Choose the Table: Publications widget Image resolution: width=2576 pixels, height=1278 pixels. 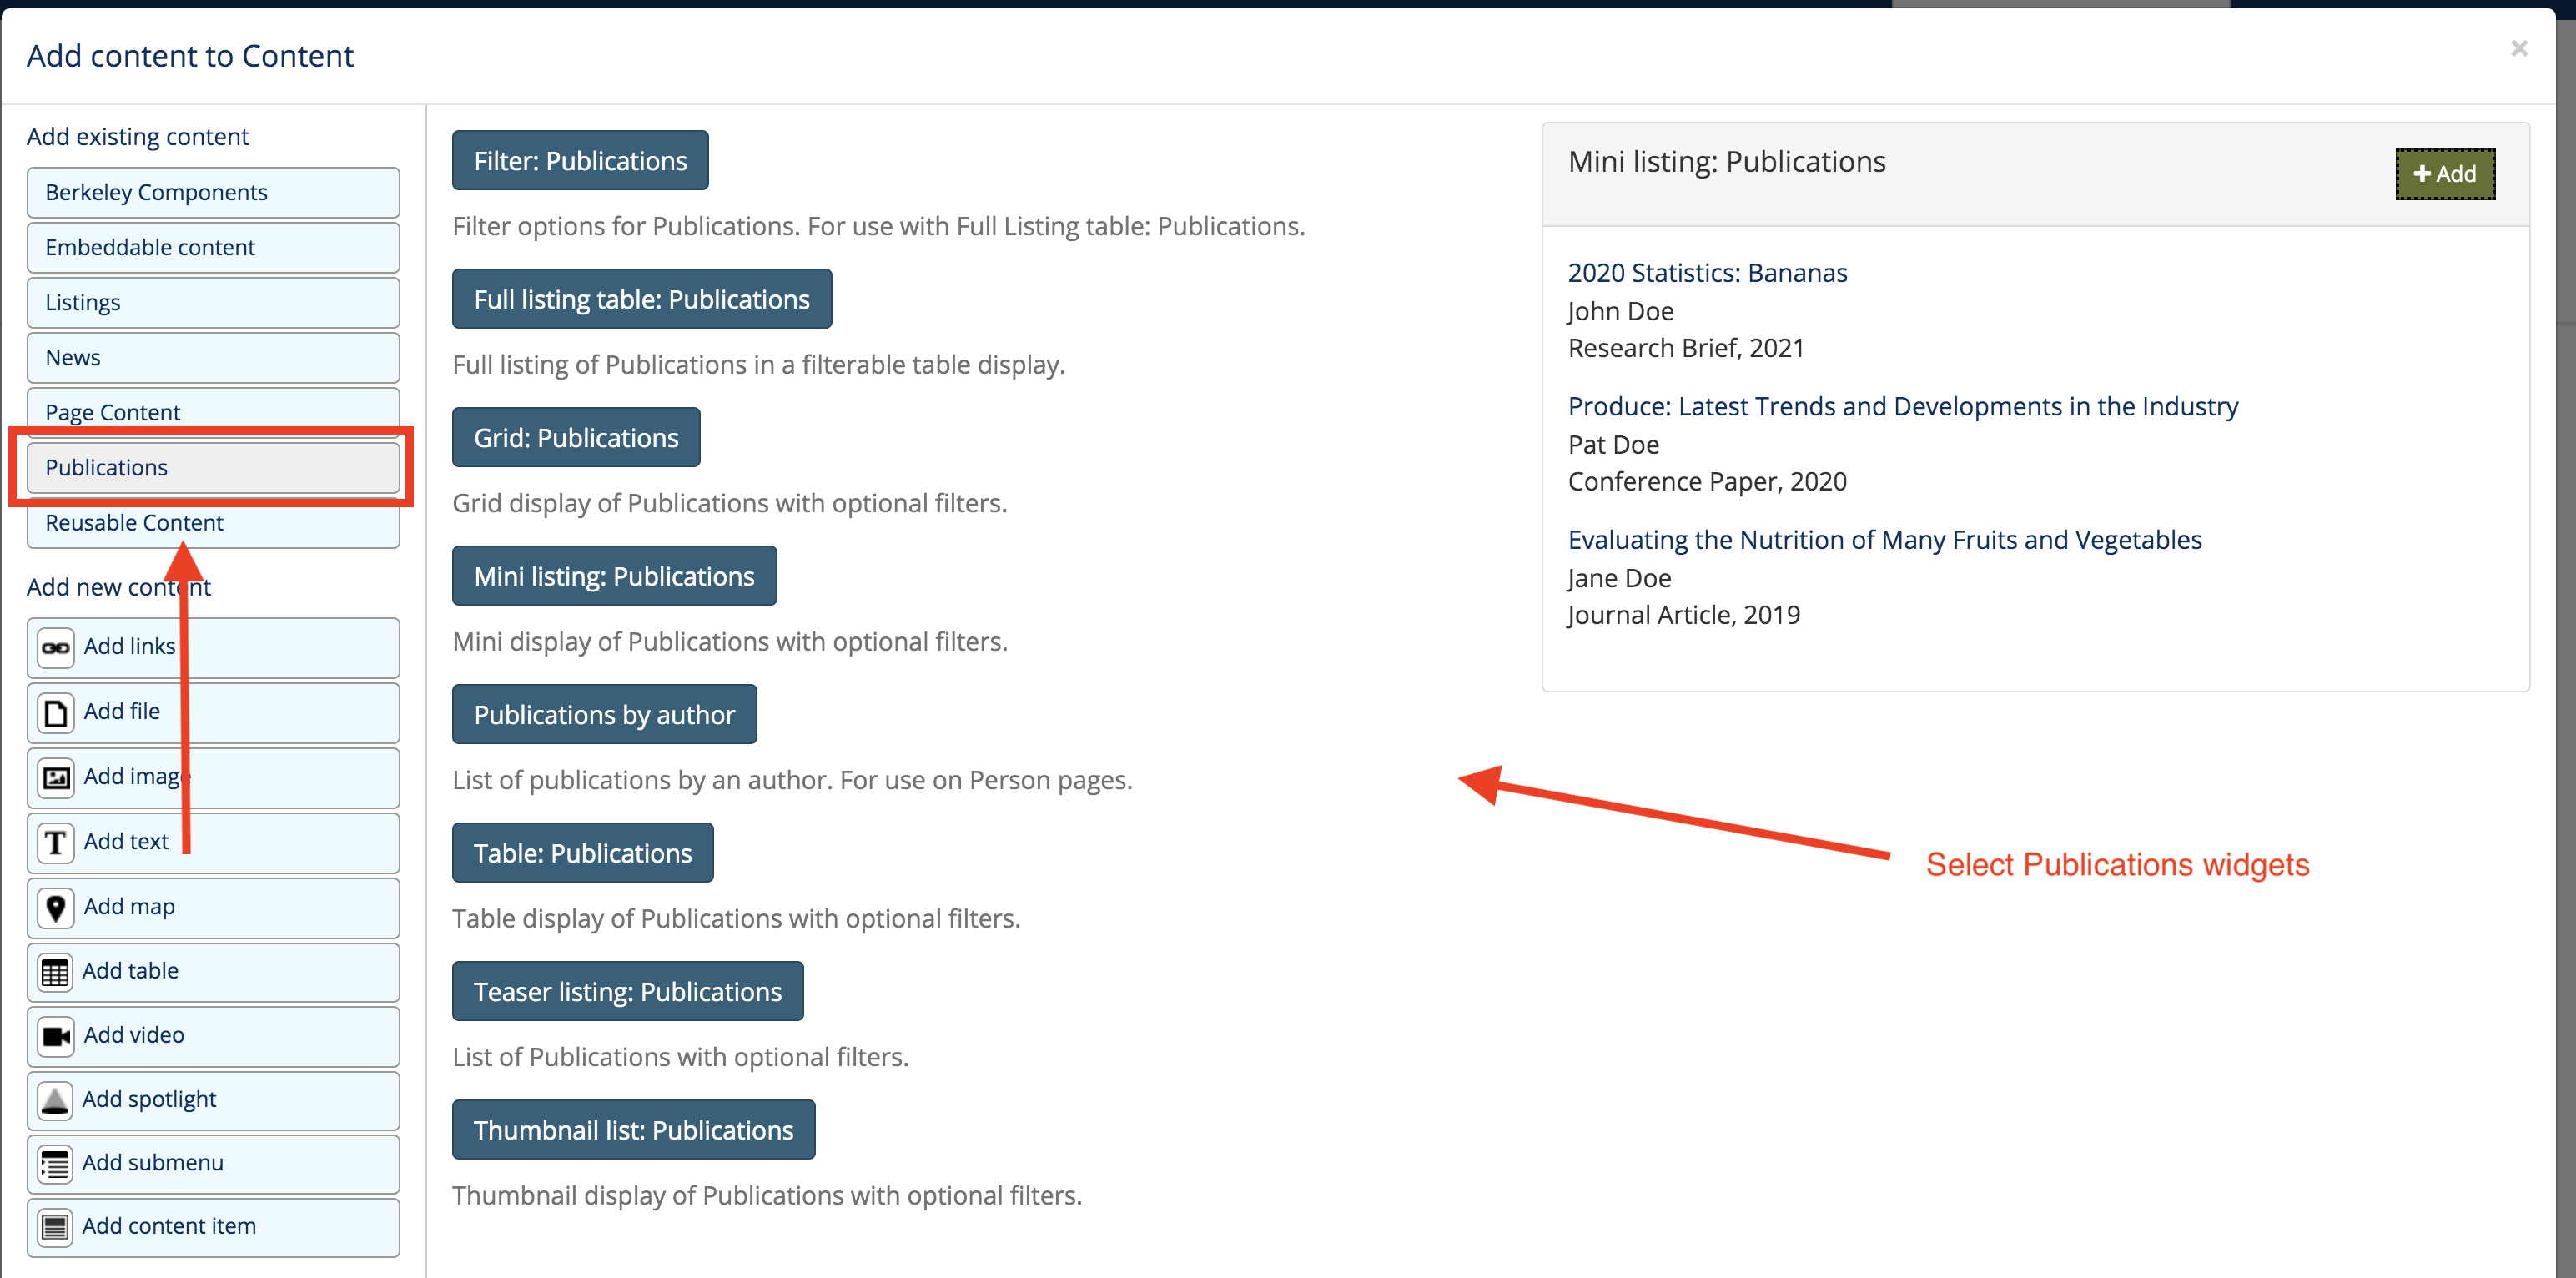point(583,853)
